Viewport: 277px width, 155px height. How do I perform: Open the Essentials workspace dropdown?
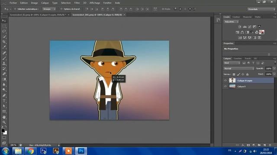pos(261,9)
